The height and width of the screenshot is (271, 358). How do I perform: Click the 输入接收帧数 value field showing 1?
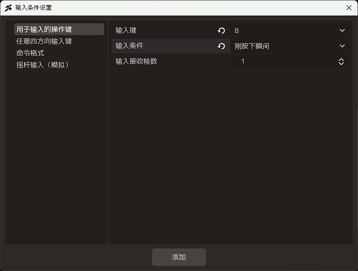[x=290, y=61]
